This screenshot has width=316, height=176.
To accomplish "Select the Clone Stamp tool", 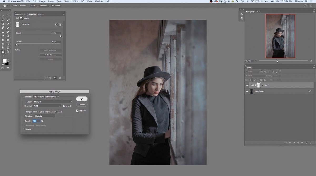I will (3, 32).
